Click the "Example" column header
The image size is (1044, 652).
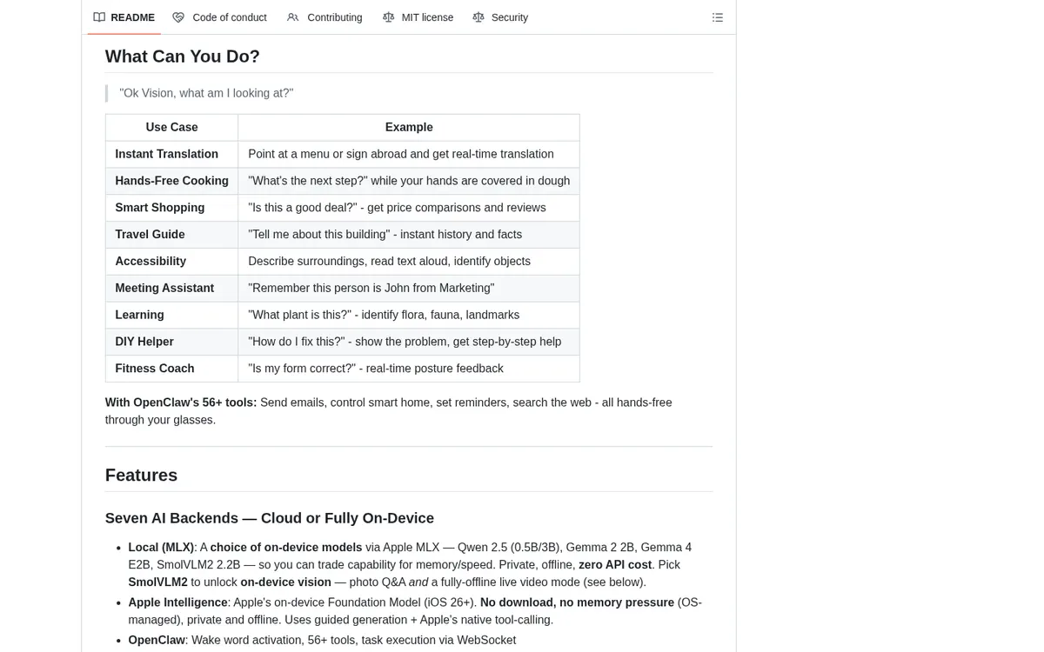[x=409, y=127]
